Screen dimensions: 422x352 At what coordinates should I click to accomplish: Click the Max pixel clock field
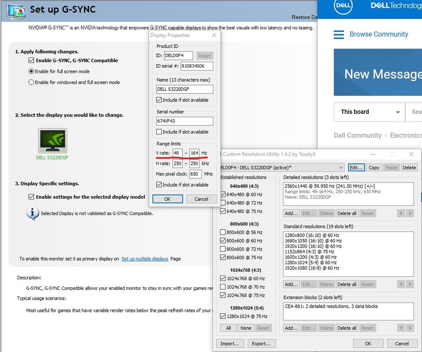pyautogui.click(x=196, y=174)
